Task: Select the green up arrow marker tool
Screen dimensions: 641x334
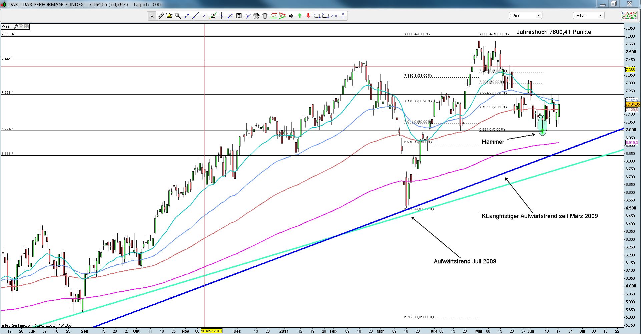Action: tap(299, 16)
